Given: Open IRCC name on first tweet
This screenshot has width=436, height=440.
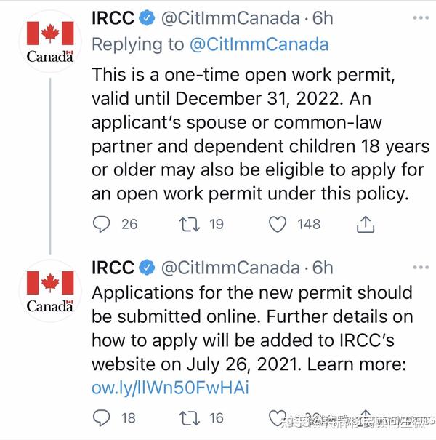Looking at the screenshot, I should pos(113,18).
